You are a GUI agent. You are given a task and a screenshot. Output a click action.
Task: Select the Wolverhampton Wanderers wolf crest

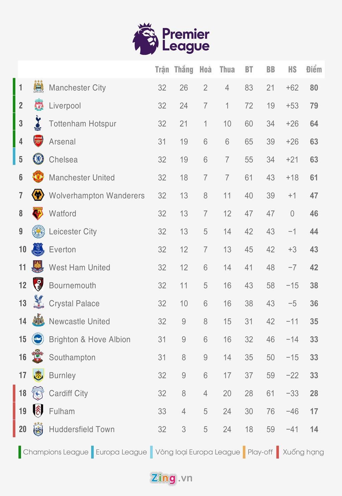click(x=38, y=195)
